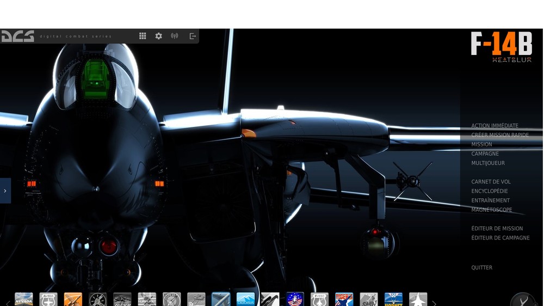
Task: Select the Caucasus map module icon
Action: (245, 299)
